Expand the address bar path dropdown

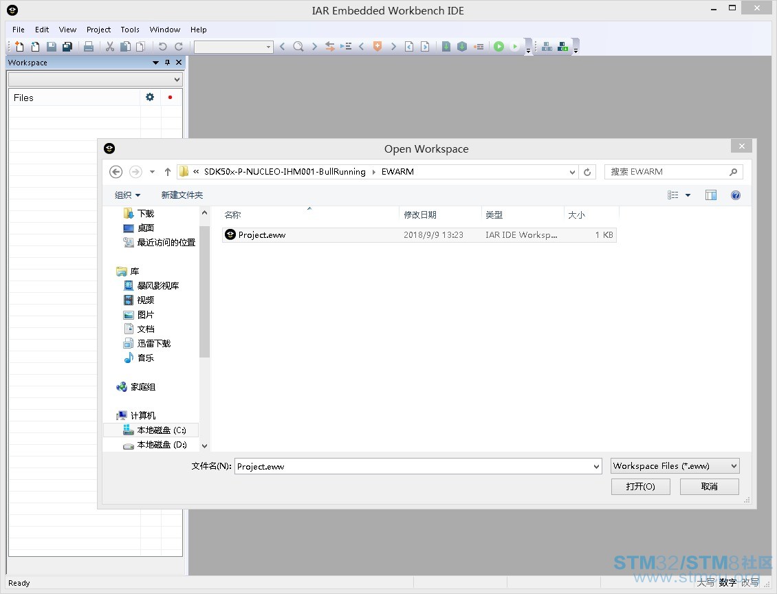pyautogui.click(x=572, y=172)
